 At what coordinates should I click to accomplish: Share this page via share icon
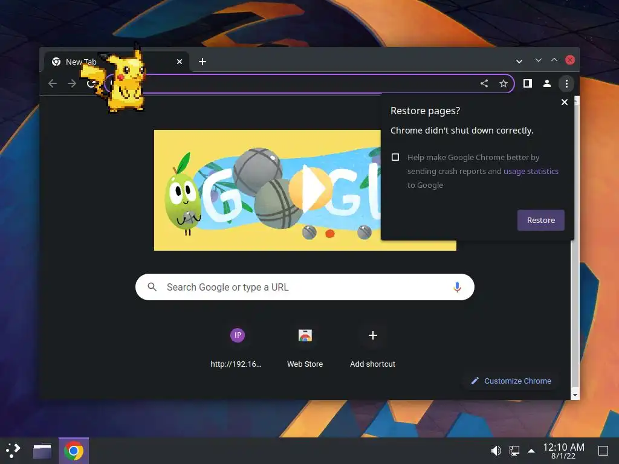pyautogui.click(x=484, y=83)
